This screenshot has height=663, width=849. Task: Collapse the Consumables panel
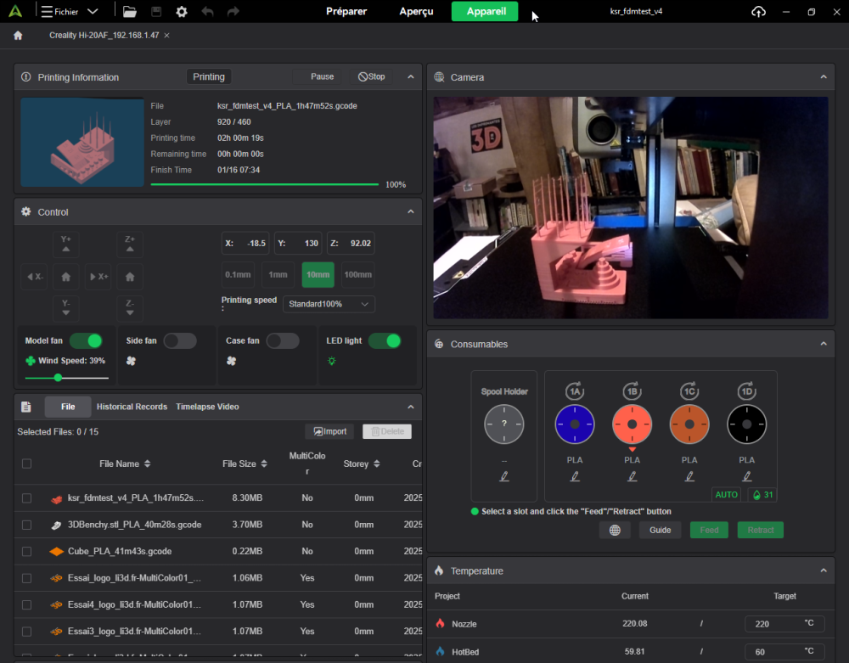point(823,344)
